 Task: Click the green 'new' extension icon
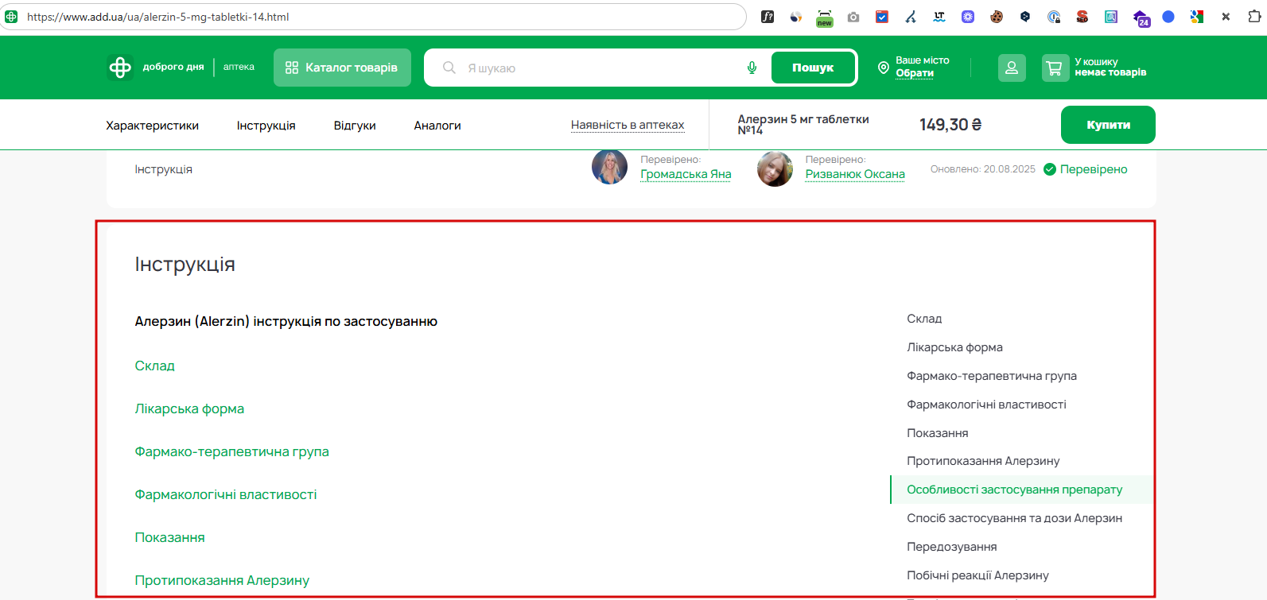[x=825, y=18]
